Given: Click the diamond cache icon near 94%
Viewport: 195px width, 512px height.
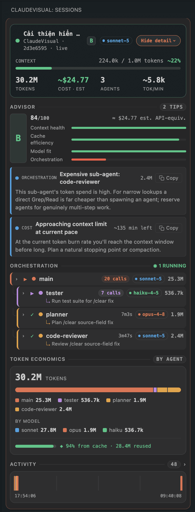Looking at the screenshot, I should tap(61, 446).
